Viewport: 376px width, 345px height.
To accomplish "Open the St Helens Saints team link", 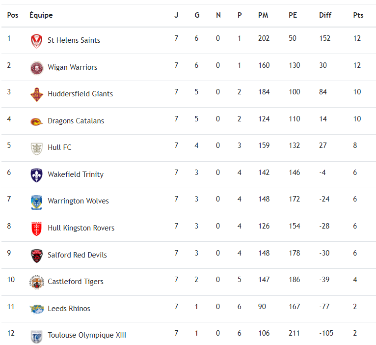I will coord(74,40).
